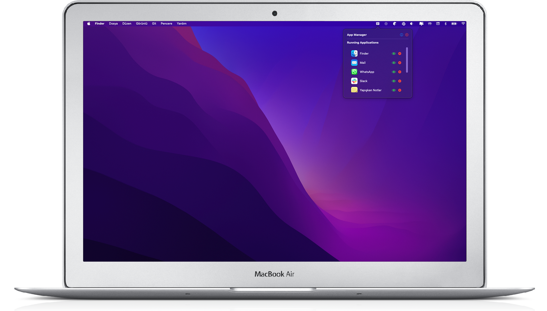Screen dimensions: 547x311
Task: Click the AirPods icon in menu bar
Action: [x=430, y=24]
